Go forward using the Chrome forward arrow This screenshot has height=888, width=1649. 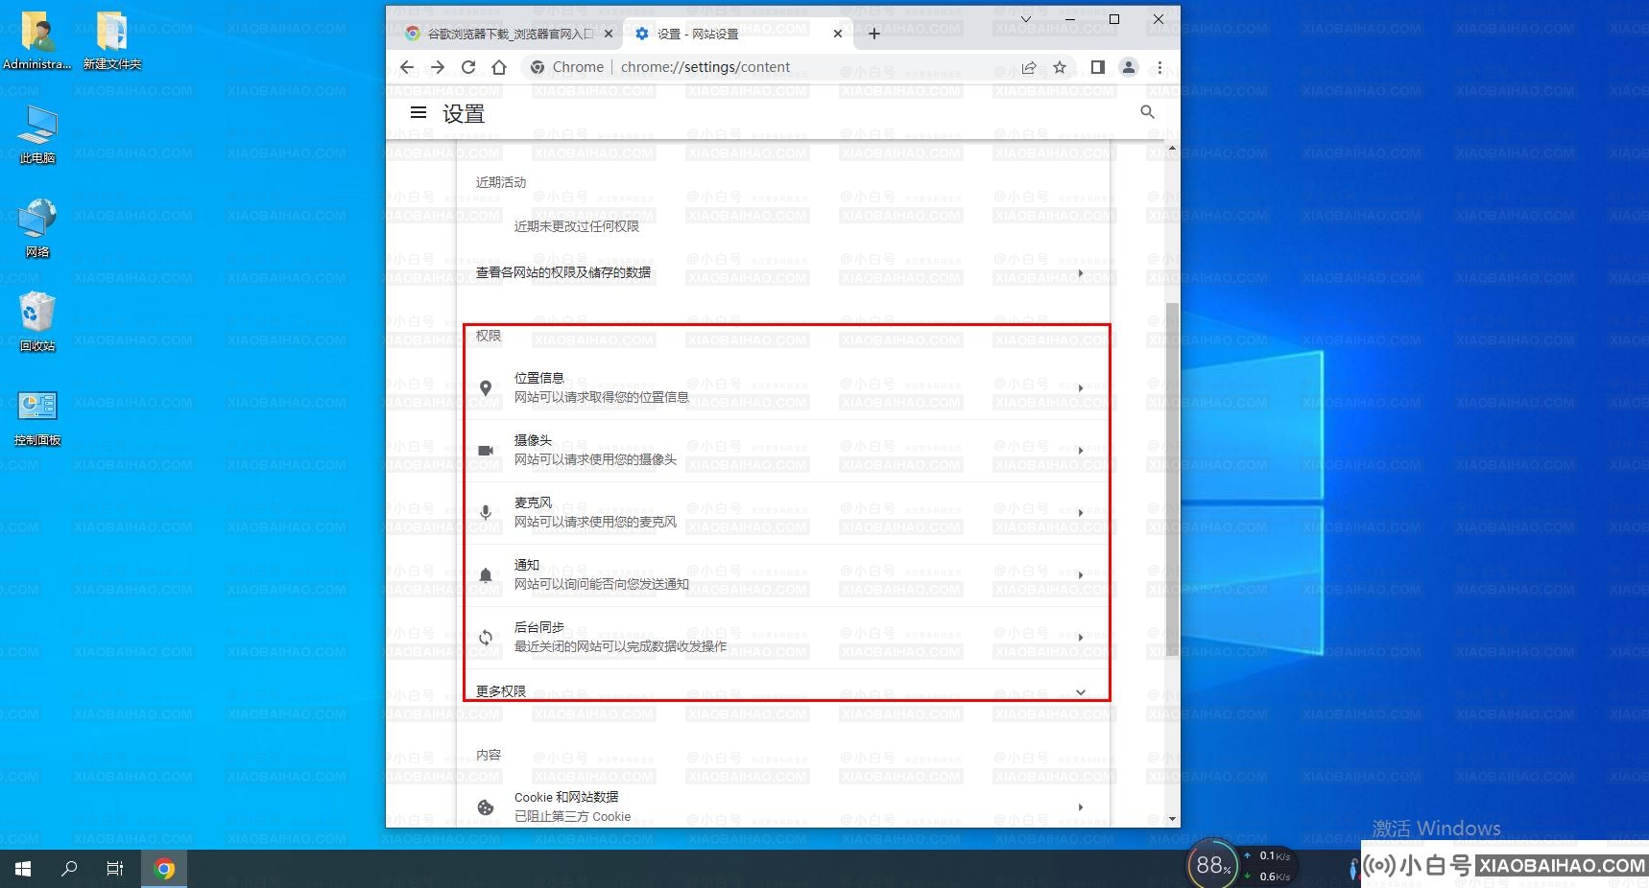[438, 67]
